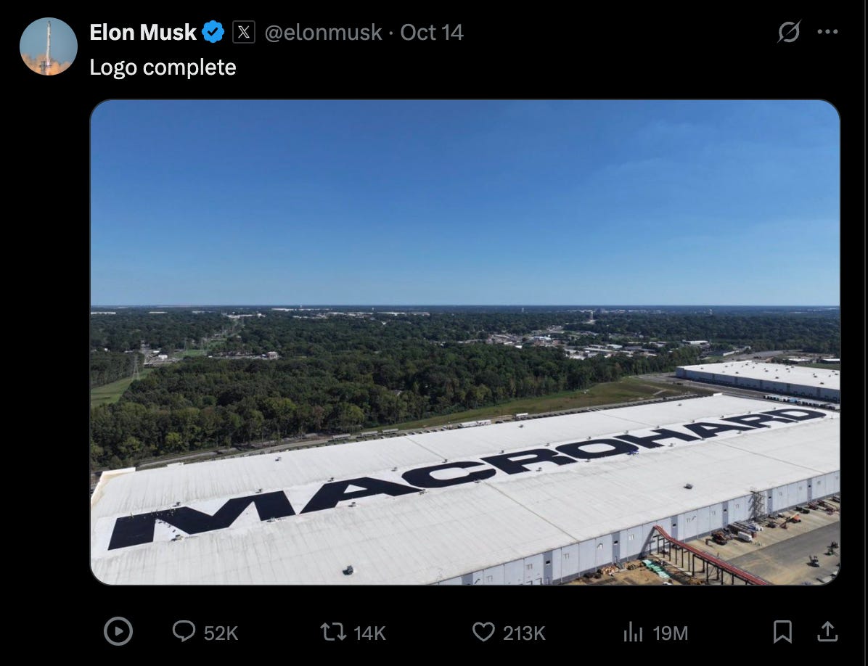Viewport: 868px width, 666px height.
Task: Click the circular play video icon
Action: point(118,632)
